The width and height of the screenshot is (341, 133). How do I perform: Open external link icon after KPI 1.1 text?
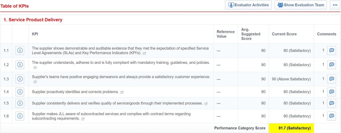tap(144, 53)
